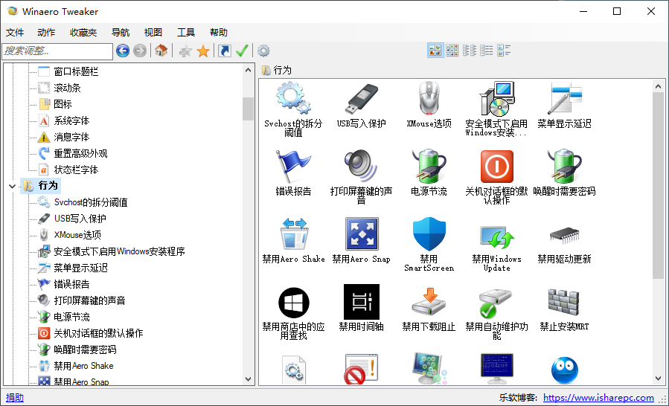Image resolution: width=669 pixels, height=406 pixels.
Task: Open the 导航 menu
Action: 121,33
